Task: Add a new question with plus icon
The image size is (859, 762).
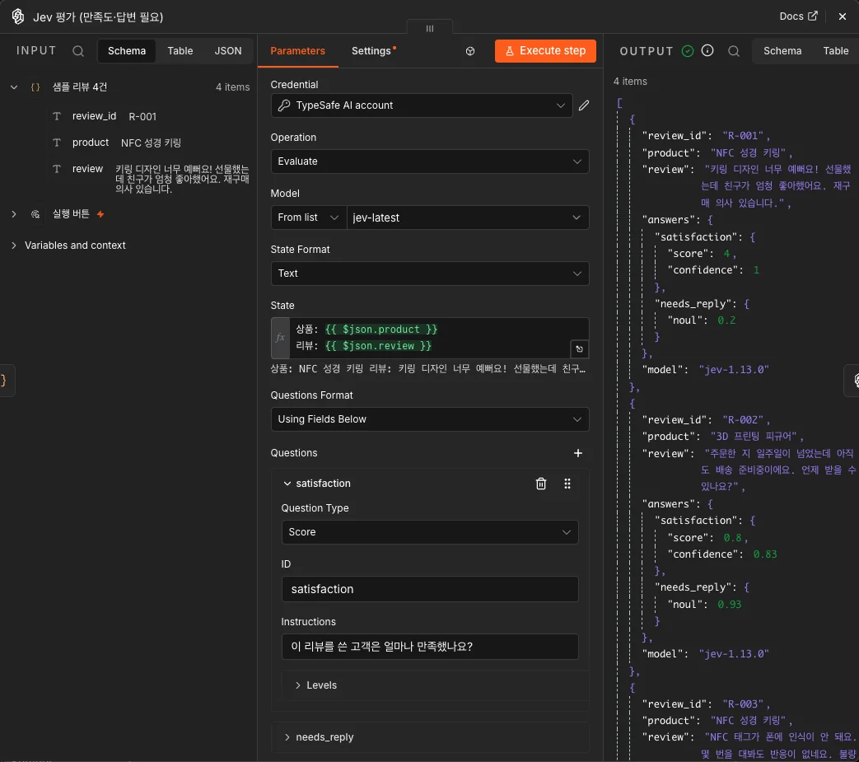Action: 578,453
